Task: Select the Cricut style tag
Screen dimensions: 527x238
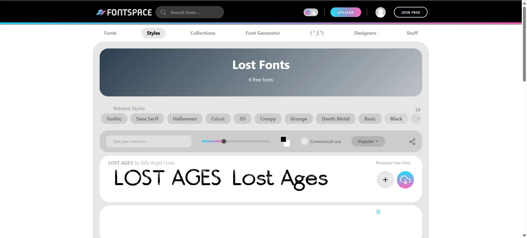Action: (218, 119)
